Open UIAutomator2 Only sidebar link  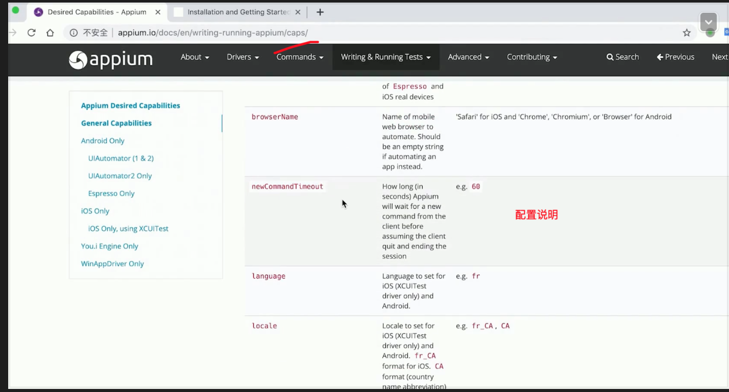(x=120, y=176)
